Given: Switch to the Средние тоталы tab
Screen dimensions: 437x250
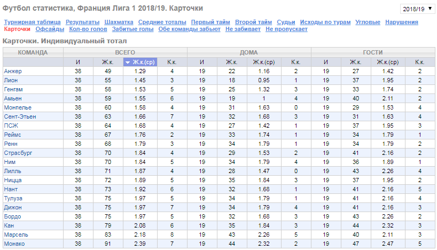Looking at the screenshot, I should pos(162,22).
